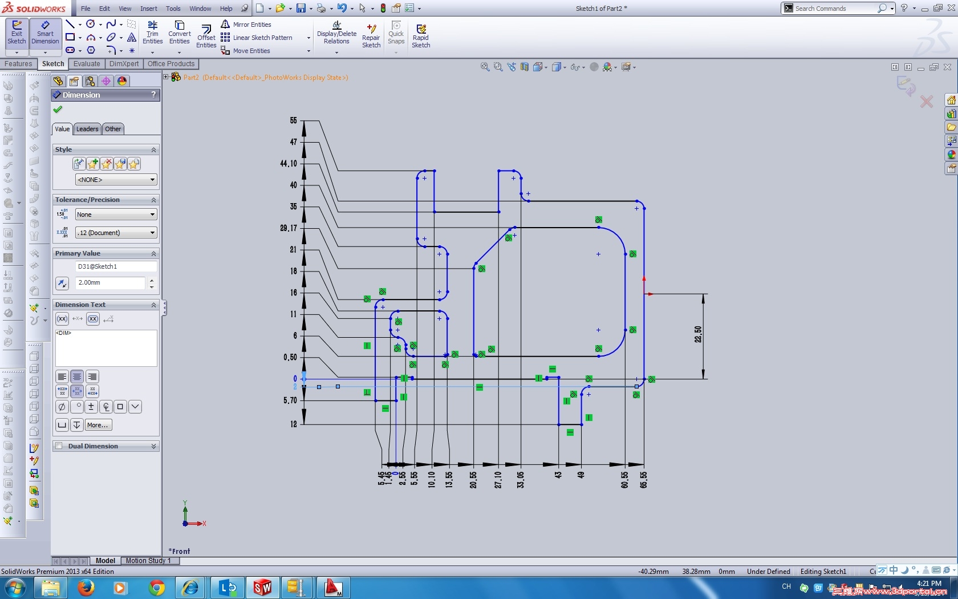Toggle Left Justify text alignment
The image size is (958, 599).
click(x=62, y=377)
